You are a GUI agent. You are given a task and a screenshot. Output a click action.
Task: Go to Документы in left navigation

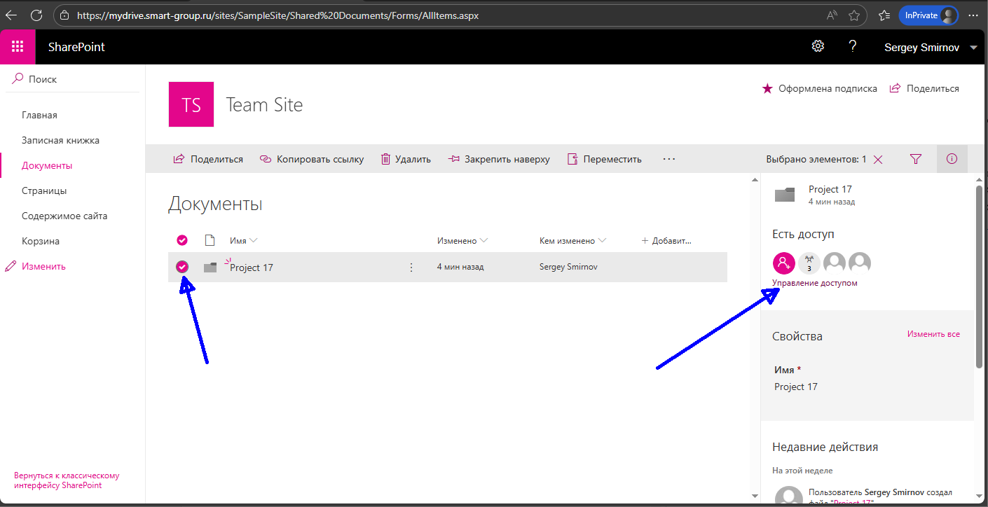click(47, 166)
